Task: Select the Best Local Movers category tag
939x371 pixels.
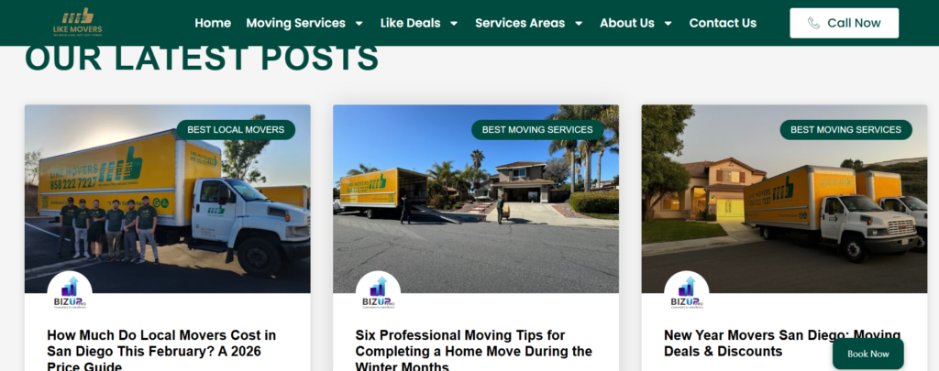Action: coord(236,130)
